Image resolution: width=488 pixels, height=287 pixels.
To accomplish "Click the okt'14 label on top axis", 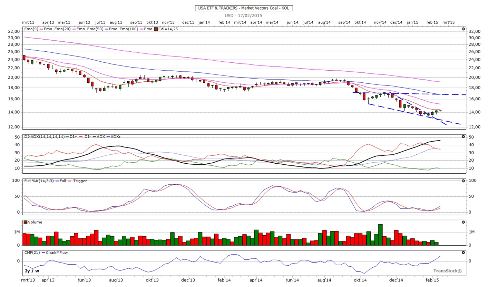I will pos(360,22).
